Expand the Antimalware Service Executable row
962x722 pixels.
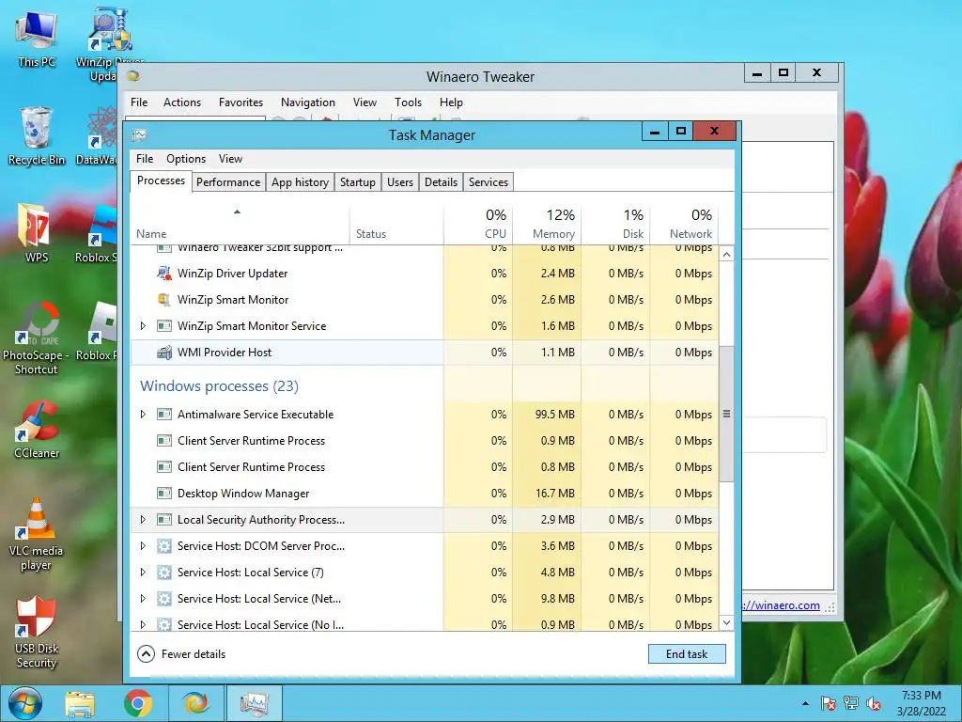click(x=143, y=415)
